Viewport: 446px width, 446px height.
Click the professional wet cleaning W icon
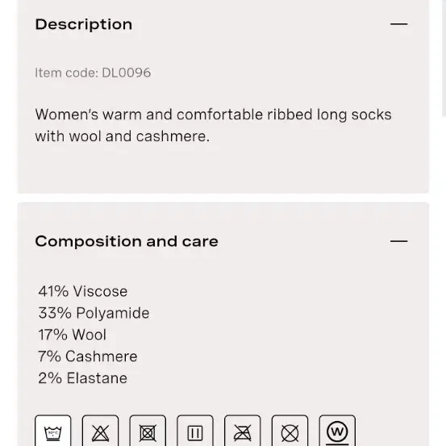click(x=337, y=431)
